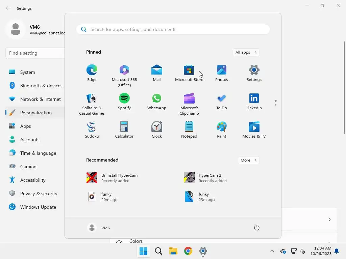Image resolution: width=346 pixels, height=259 pixels.
Task: Show More recommended items
Action: pos(248,160)
